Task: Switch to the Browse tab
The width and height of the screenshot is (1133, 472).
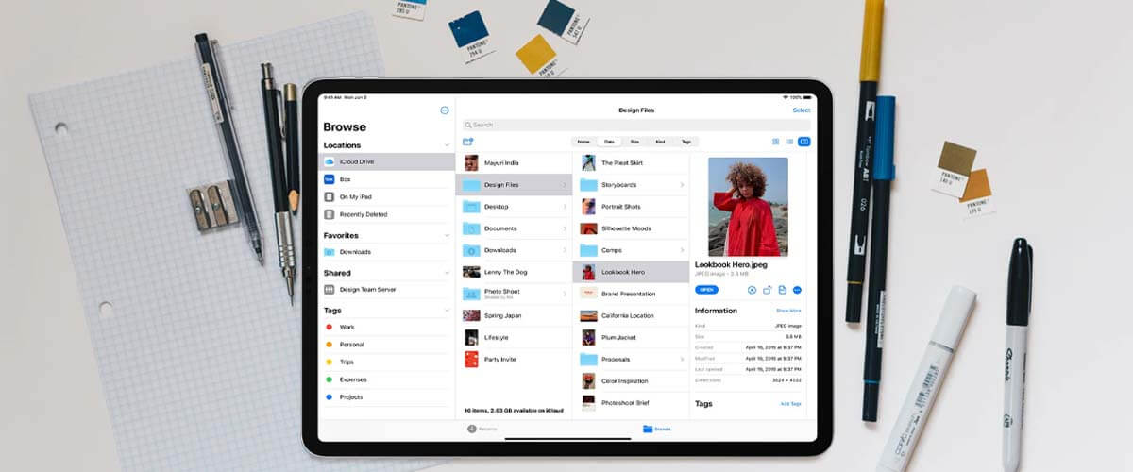Action: coord(657,429)
